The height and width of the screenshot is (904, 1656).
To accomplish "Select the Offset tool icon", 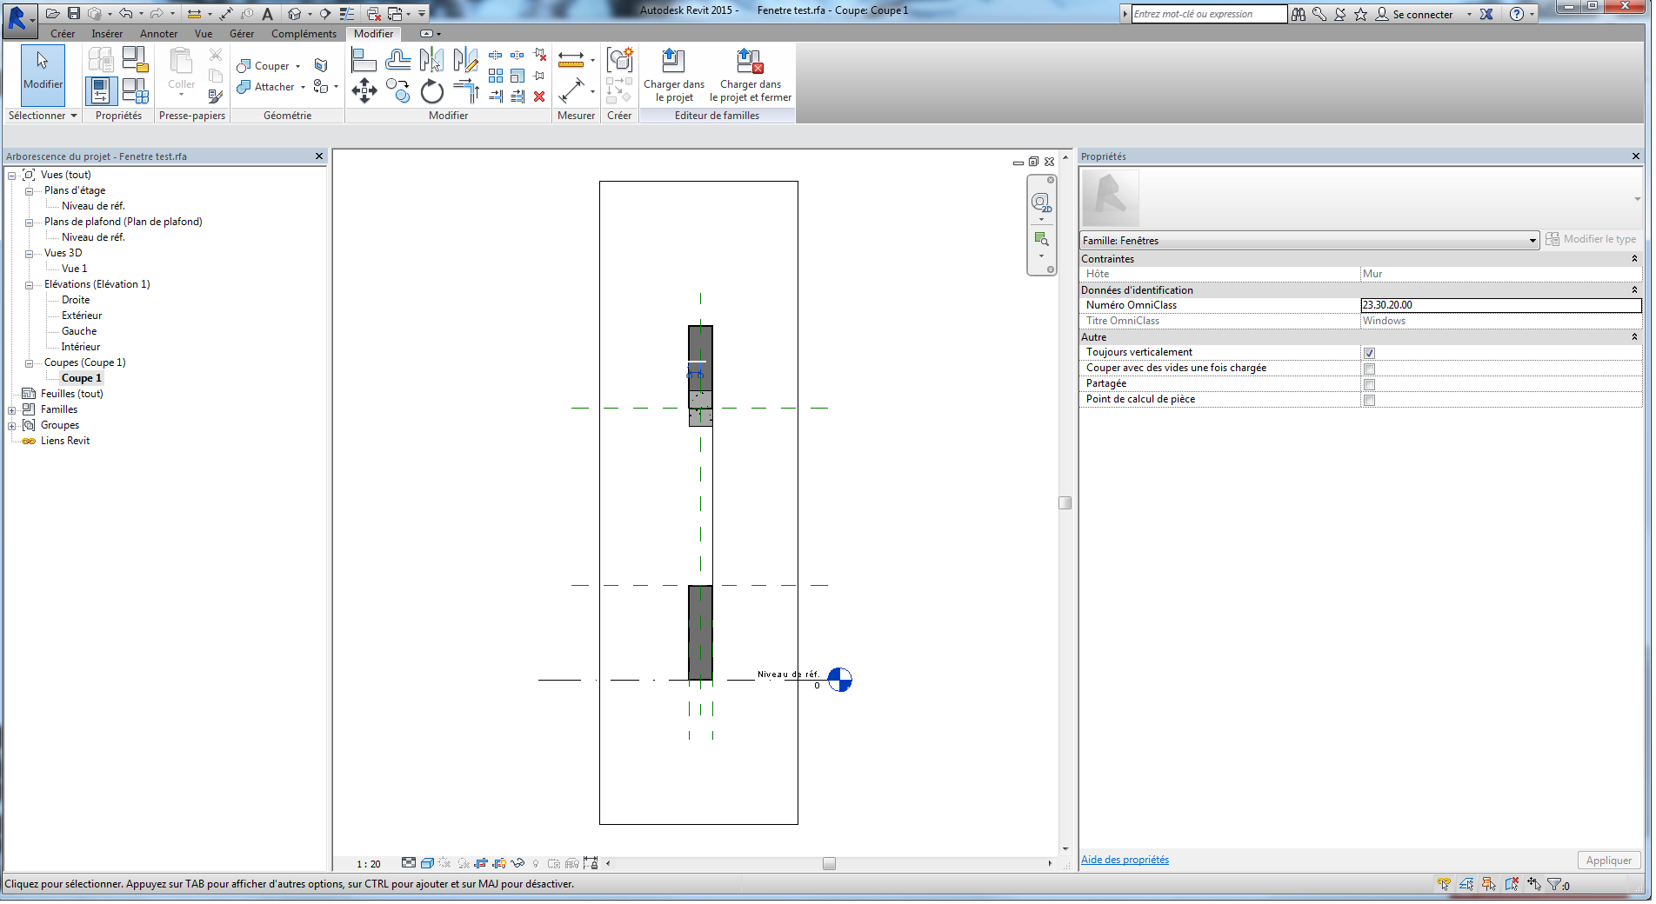I will [398, 60].
